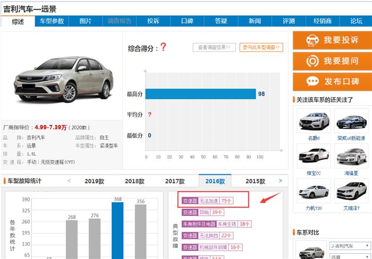Click the red question mark beside 综合得分
This screenshot has width=372, height=259.
coord(163,47)
